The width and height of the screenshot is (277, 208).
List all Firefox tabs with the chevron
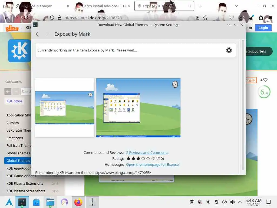pyautogui.click(x=236, y=6)
